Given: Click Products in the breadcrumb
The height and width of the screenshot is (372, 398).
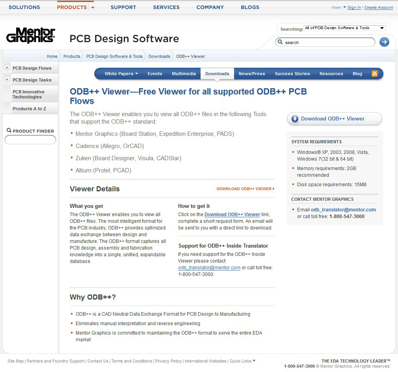Looking at the screenshot, I should (x=72, y=56).
